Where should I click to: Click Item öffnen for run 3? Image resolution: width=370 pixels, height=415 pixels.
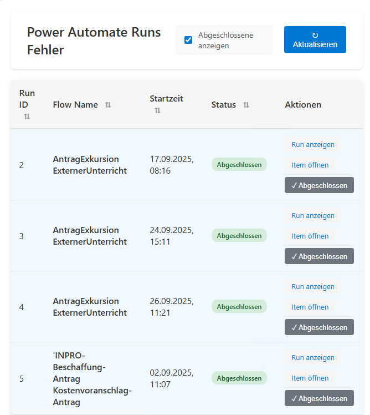(310, 236)
